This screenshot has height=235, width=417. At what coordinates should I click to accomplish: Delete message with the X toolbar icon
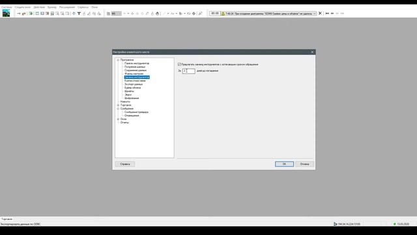[x=320, y=13]
